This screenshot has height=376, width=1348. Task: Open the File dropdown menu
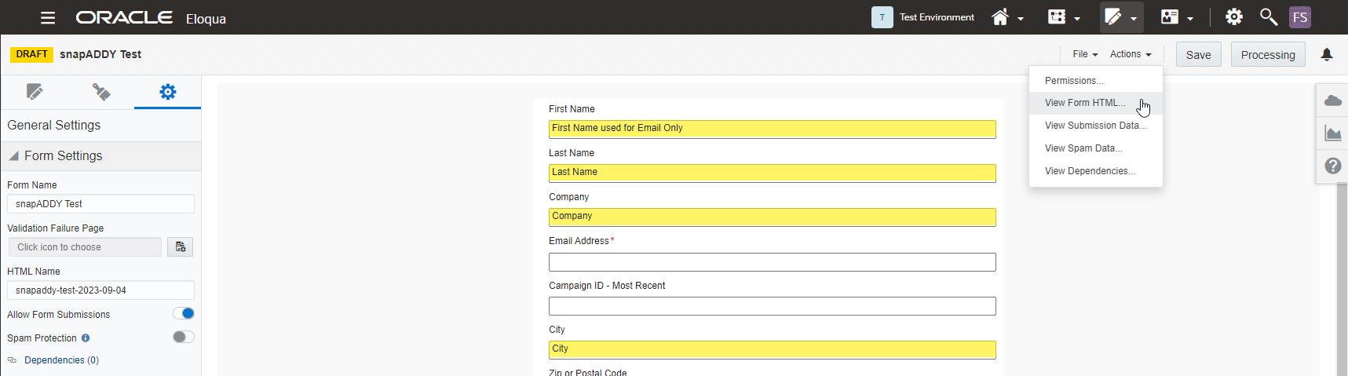coord(1085,54)
